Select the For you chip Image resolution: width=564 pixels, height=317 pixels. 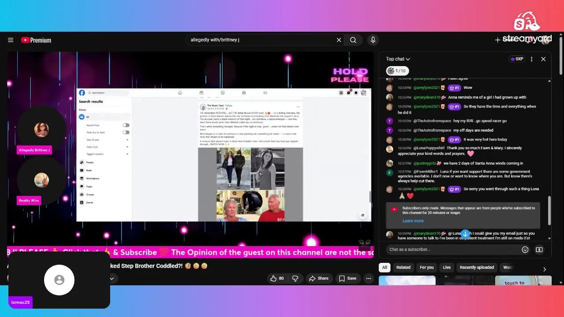point(427,267)
